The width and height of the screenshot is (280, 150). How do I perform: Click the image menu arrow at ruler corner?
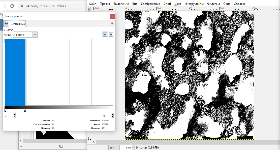point(89,8)
